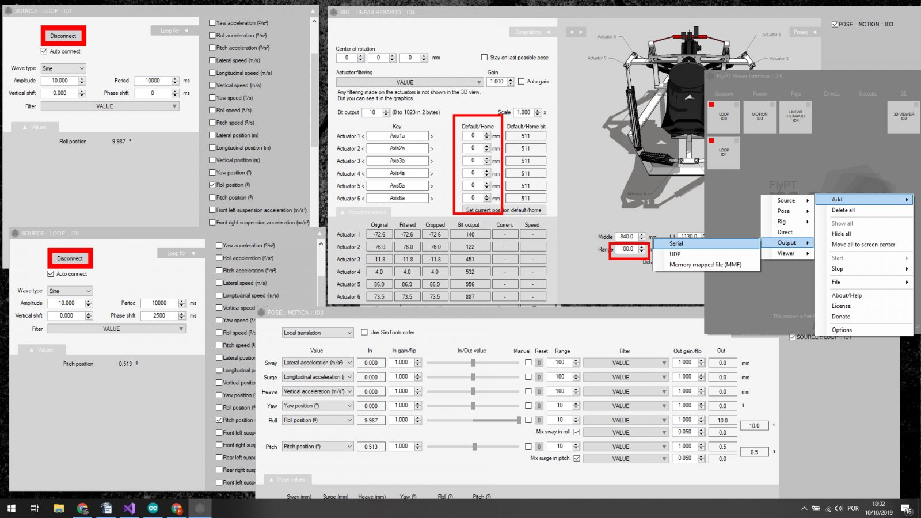Click Loop for button in LOOP ID1
Viewport: 921px width, 518px height.
click(174, 31)
